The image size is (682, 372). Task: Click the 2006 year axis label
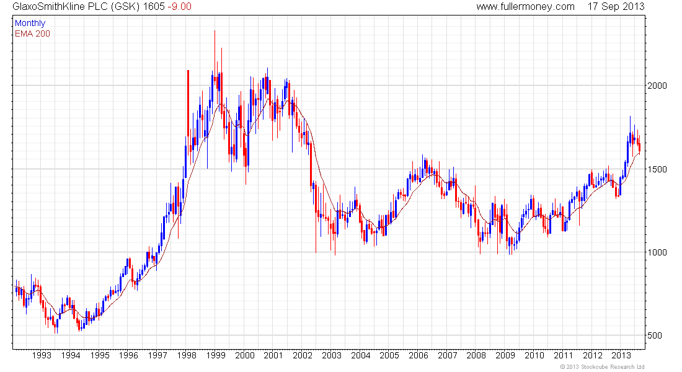(x=418, y=355)
